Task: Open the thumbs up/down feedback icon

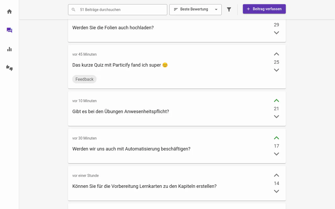Action: (x=9, y=68)
